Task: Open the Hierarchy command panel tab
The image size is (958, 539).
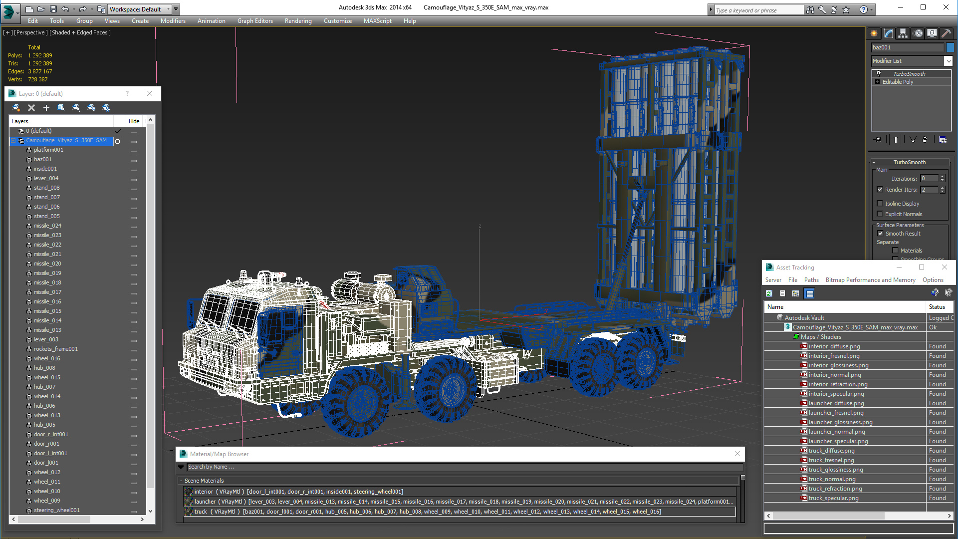Action: point(903,33)
